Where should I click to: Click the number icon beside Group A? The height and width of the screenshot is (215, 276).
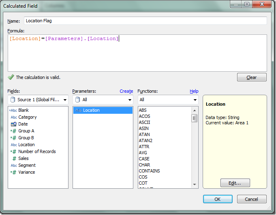click(13, 131)
